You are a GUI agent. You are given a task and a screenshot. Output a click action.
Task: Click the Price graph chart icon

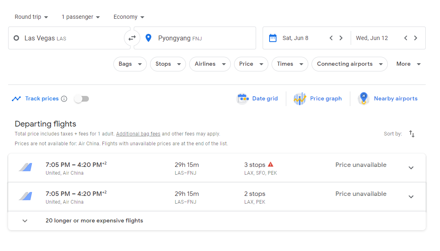300,98
